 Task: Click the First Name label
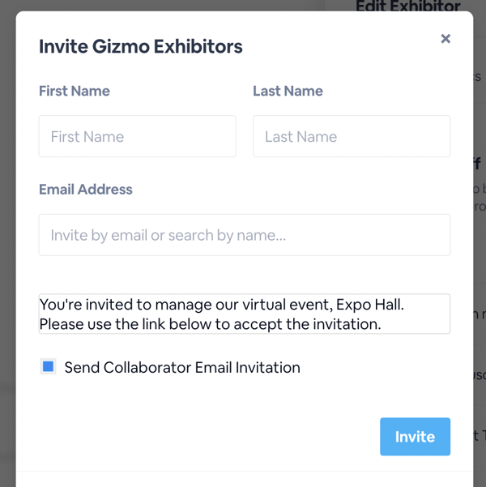[x=75, y=91]
